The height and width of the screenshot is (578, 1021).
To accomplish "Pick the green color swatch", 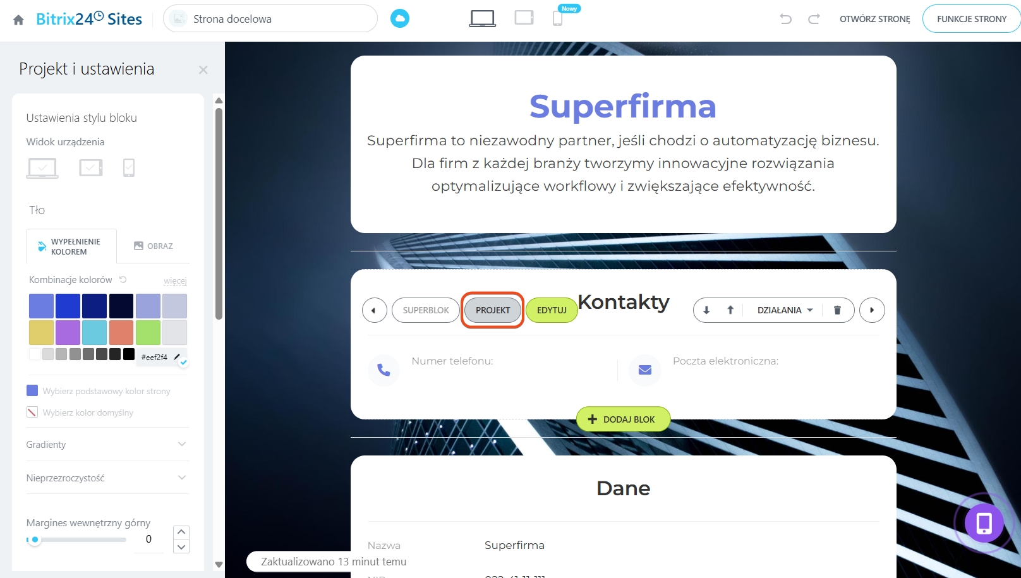I will tap(148, 333).
